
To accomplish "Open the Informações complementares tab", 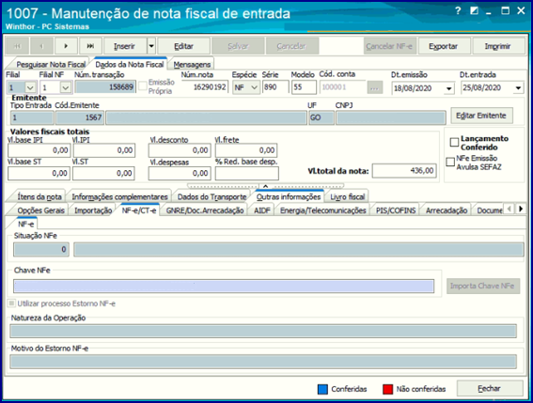I will 119,196.
